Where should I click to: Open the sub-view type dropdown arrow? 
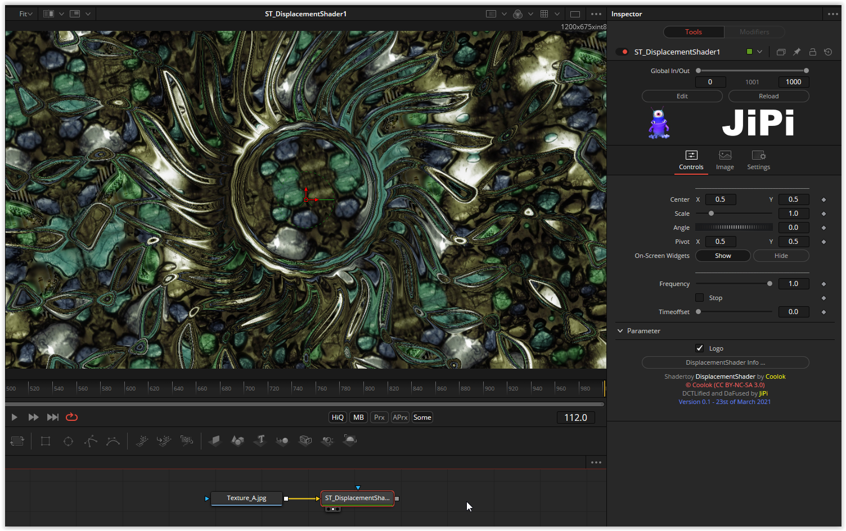88,14
